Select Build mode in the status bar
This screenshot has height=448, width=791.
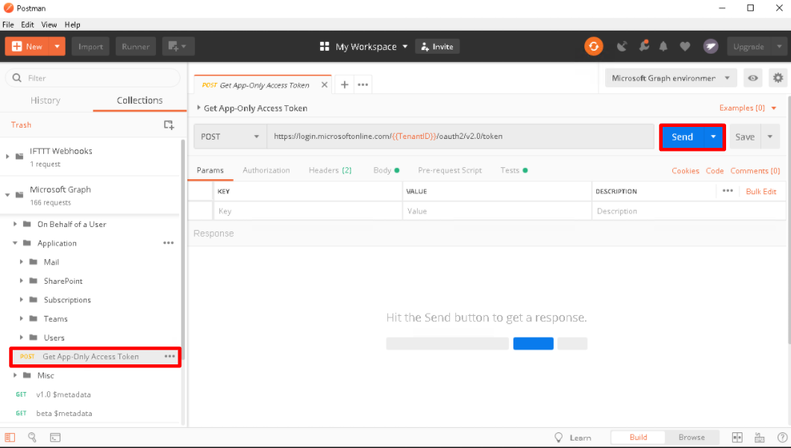[638, 437]
